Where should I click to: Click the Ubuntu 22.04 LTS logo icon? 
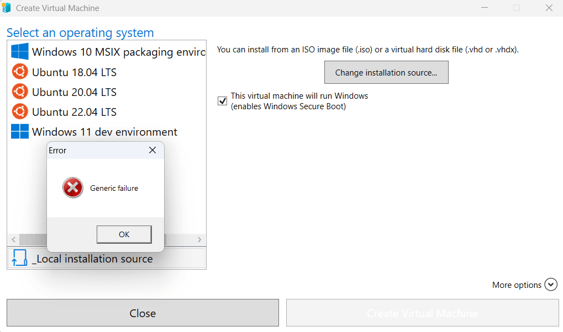[x=20, y=112]
